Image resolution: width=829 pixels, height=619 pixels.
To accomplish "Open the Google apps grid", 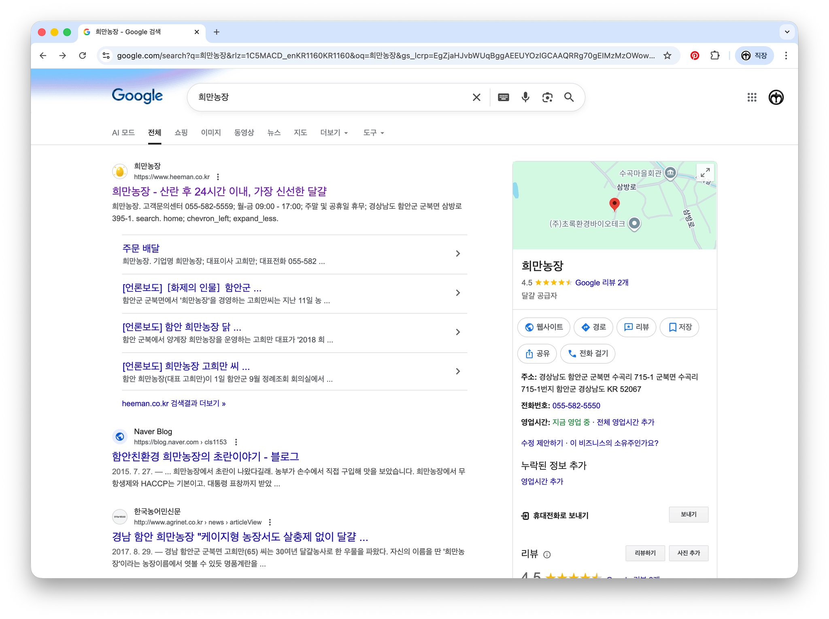I will tap(752, 97).
